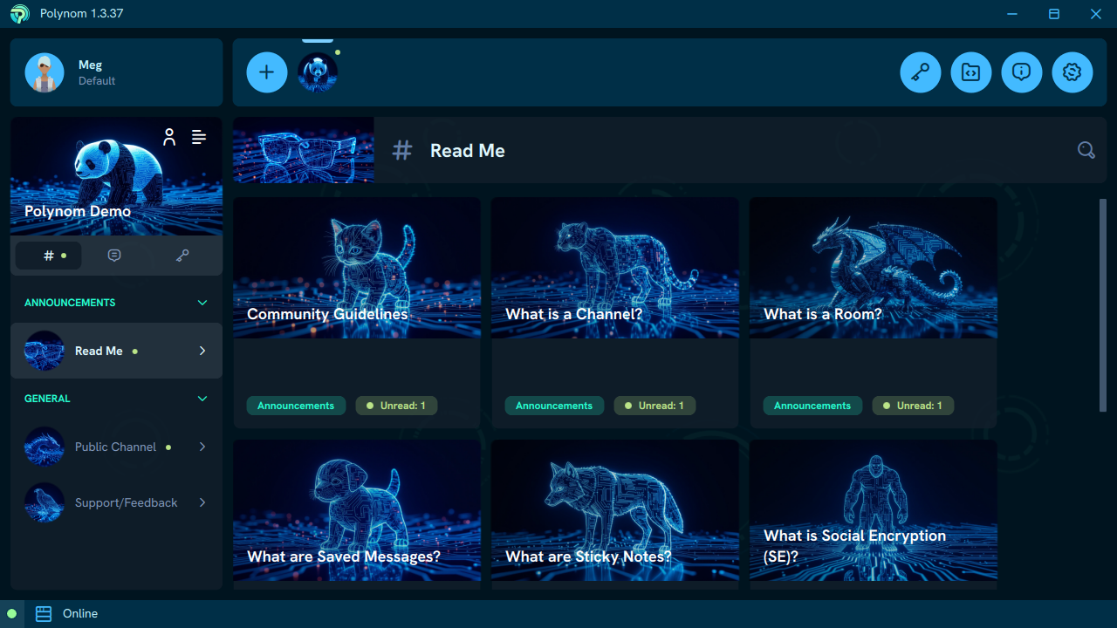The width and height of the screenshot is (1117, 628).
Task: Switch to the channels hash tab
Action: (49, 256)
